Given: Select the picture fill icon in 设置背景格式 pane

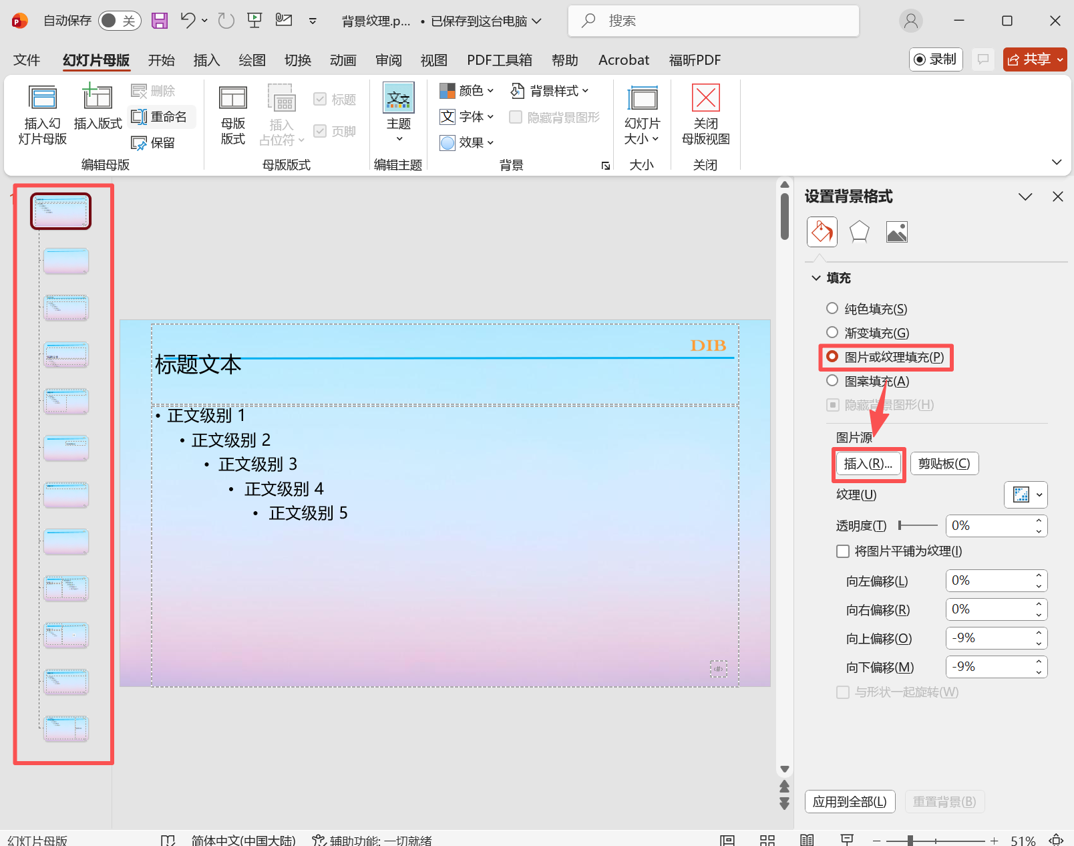Looking at the screenshot, I should 896,232.
